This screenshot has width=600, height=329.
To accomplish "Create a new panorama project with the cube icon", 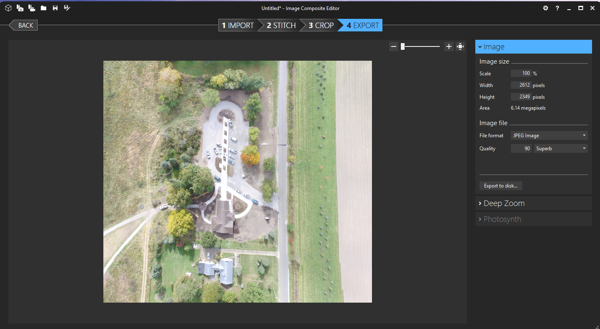I will pos(8,8).
